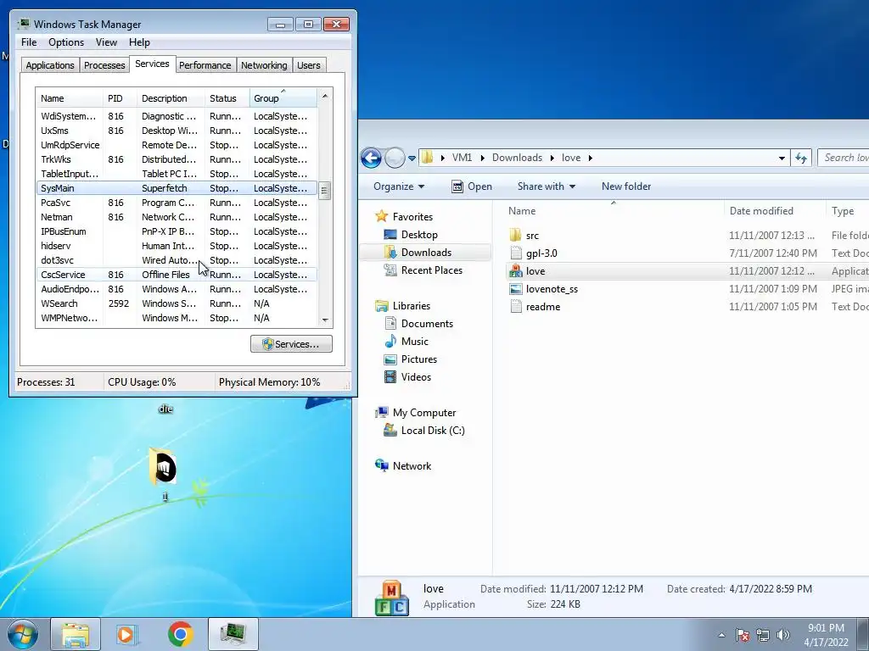Viewport: 869px width, 651px height.
Task: Click the folder icon in address bar
Action: point(427,158)
